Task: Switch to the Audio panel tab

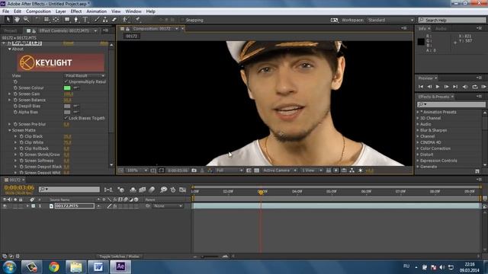Action: [441, 29]
